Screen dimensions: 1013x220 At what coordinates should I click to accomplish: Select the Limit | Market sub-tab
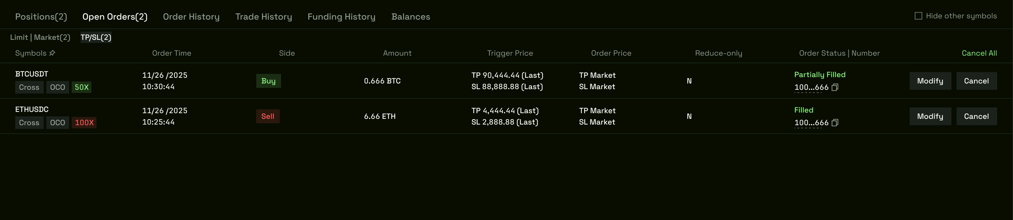point(40,38)
